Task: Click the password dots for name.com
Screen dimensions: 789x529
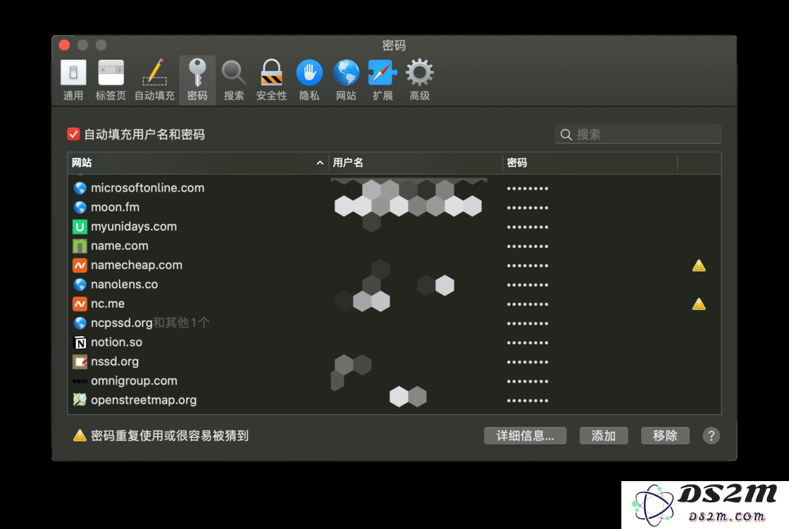Action: (x=528, y=247)
